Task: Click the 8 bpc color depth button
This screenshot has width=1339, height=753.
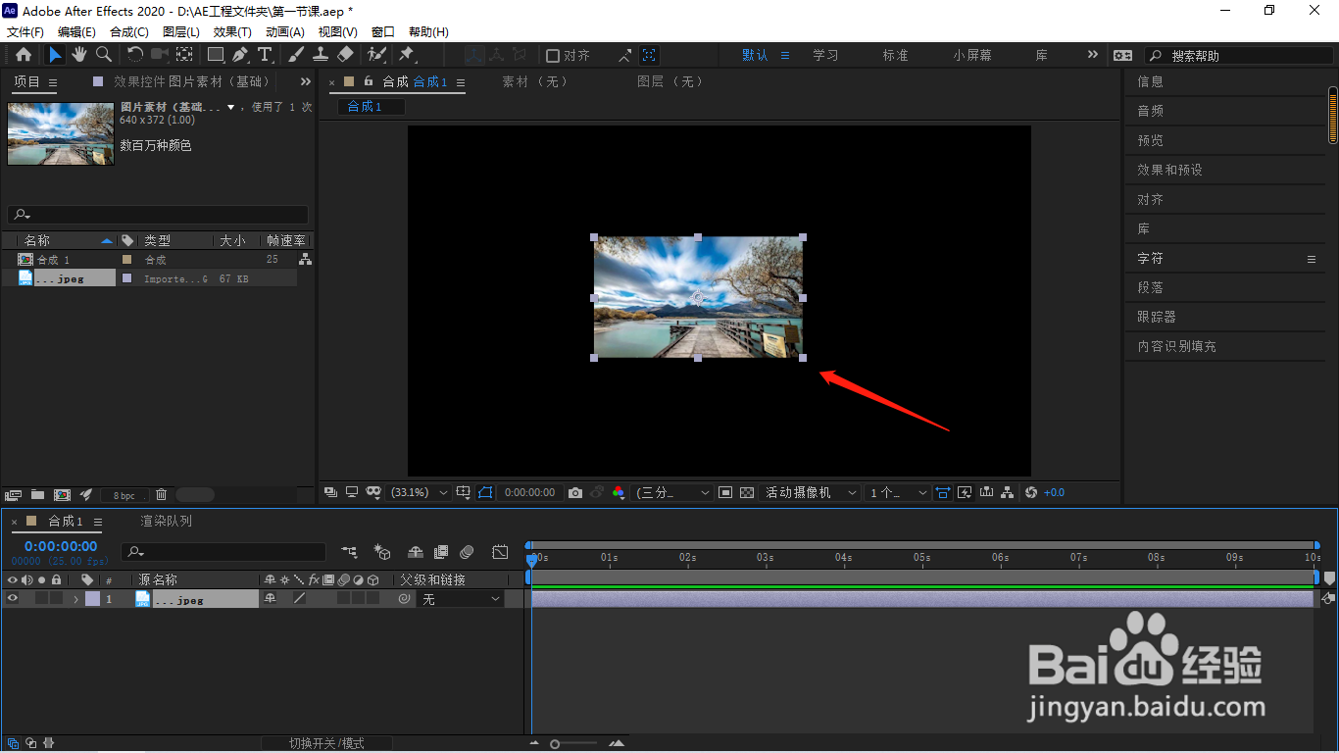Action: click(x=124, y=496)
